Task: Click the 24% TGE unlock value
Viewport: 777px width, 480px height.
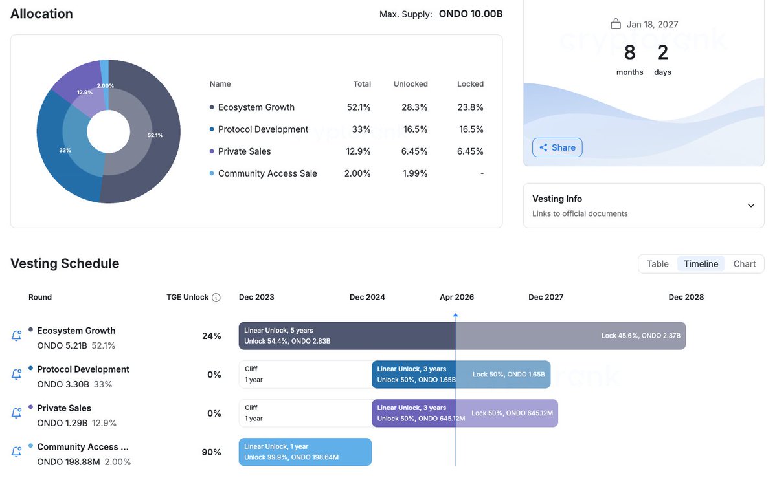Action: coord(212,336)
